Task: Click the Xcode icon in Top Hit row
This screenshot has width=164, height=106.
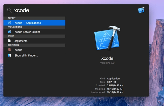Action: tap(9, 23)
